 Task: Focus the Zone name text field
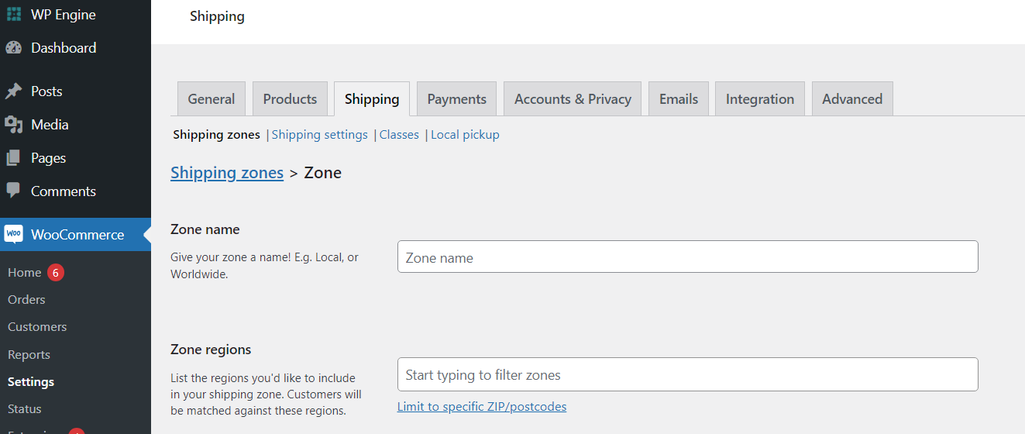(x=687, y=257)
